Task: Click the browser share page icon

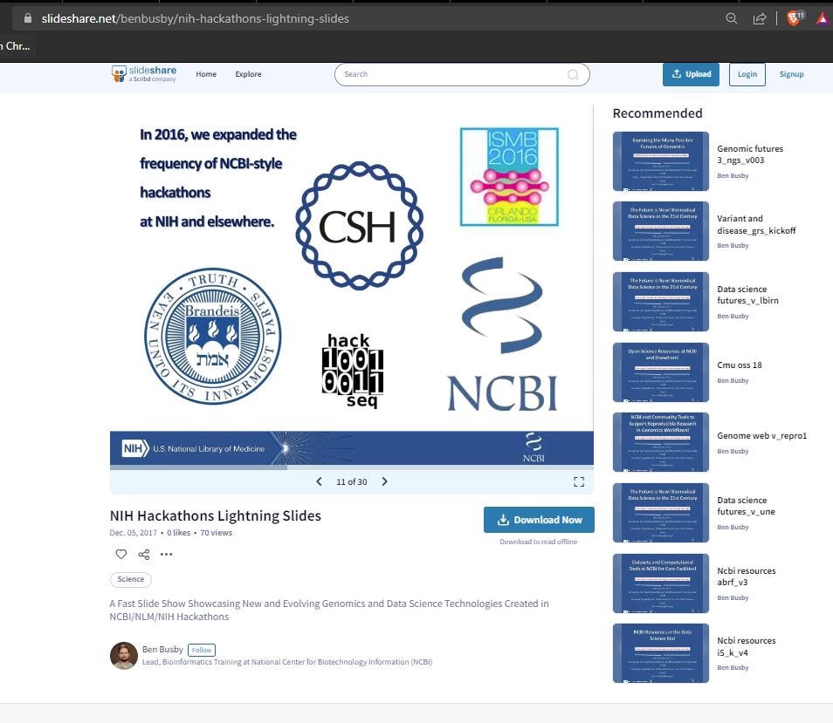Action: tap(760, 18)
